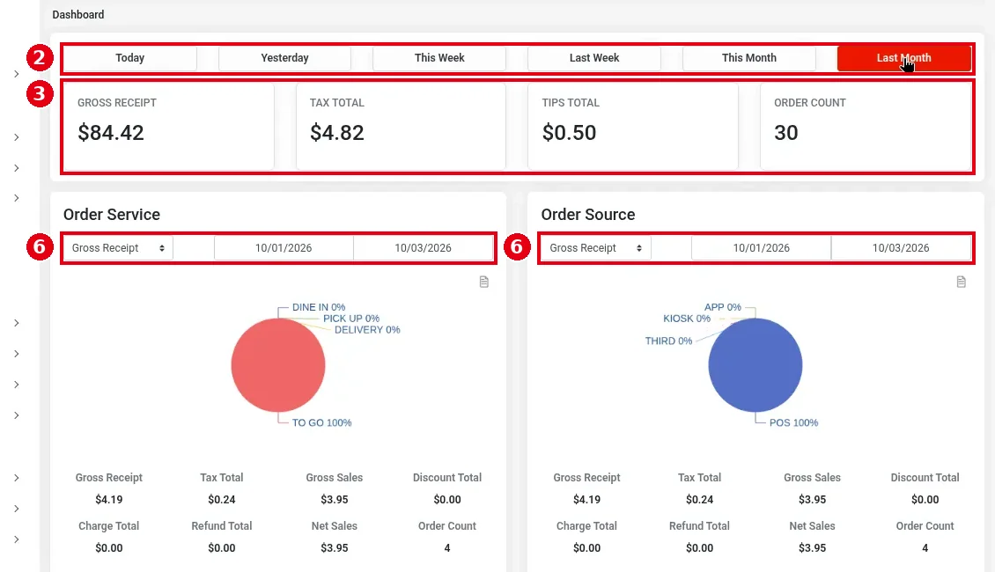Edit Order Service start date 10/01/2026

coord(284,248)
